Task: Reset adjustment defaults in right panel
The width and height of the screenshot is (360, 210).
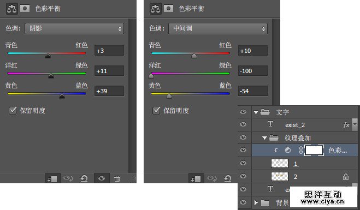Action: (228, 178)
